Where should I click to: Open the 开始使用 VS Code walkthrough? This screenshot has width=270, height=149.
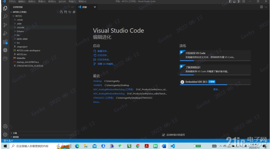point(215,55)
